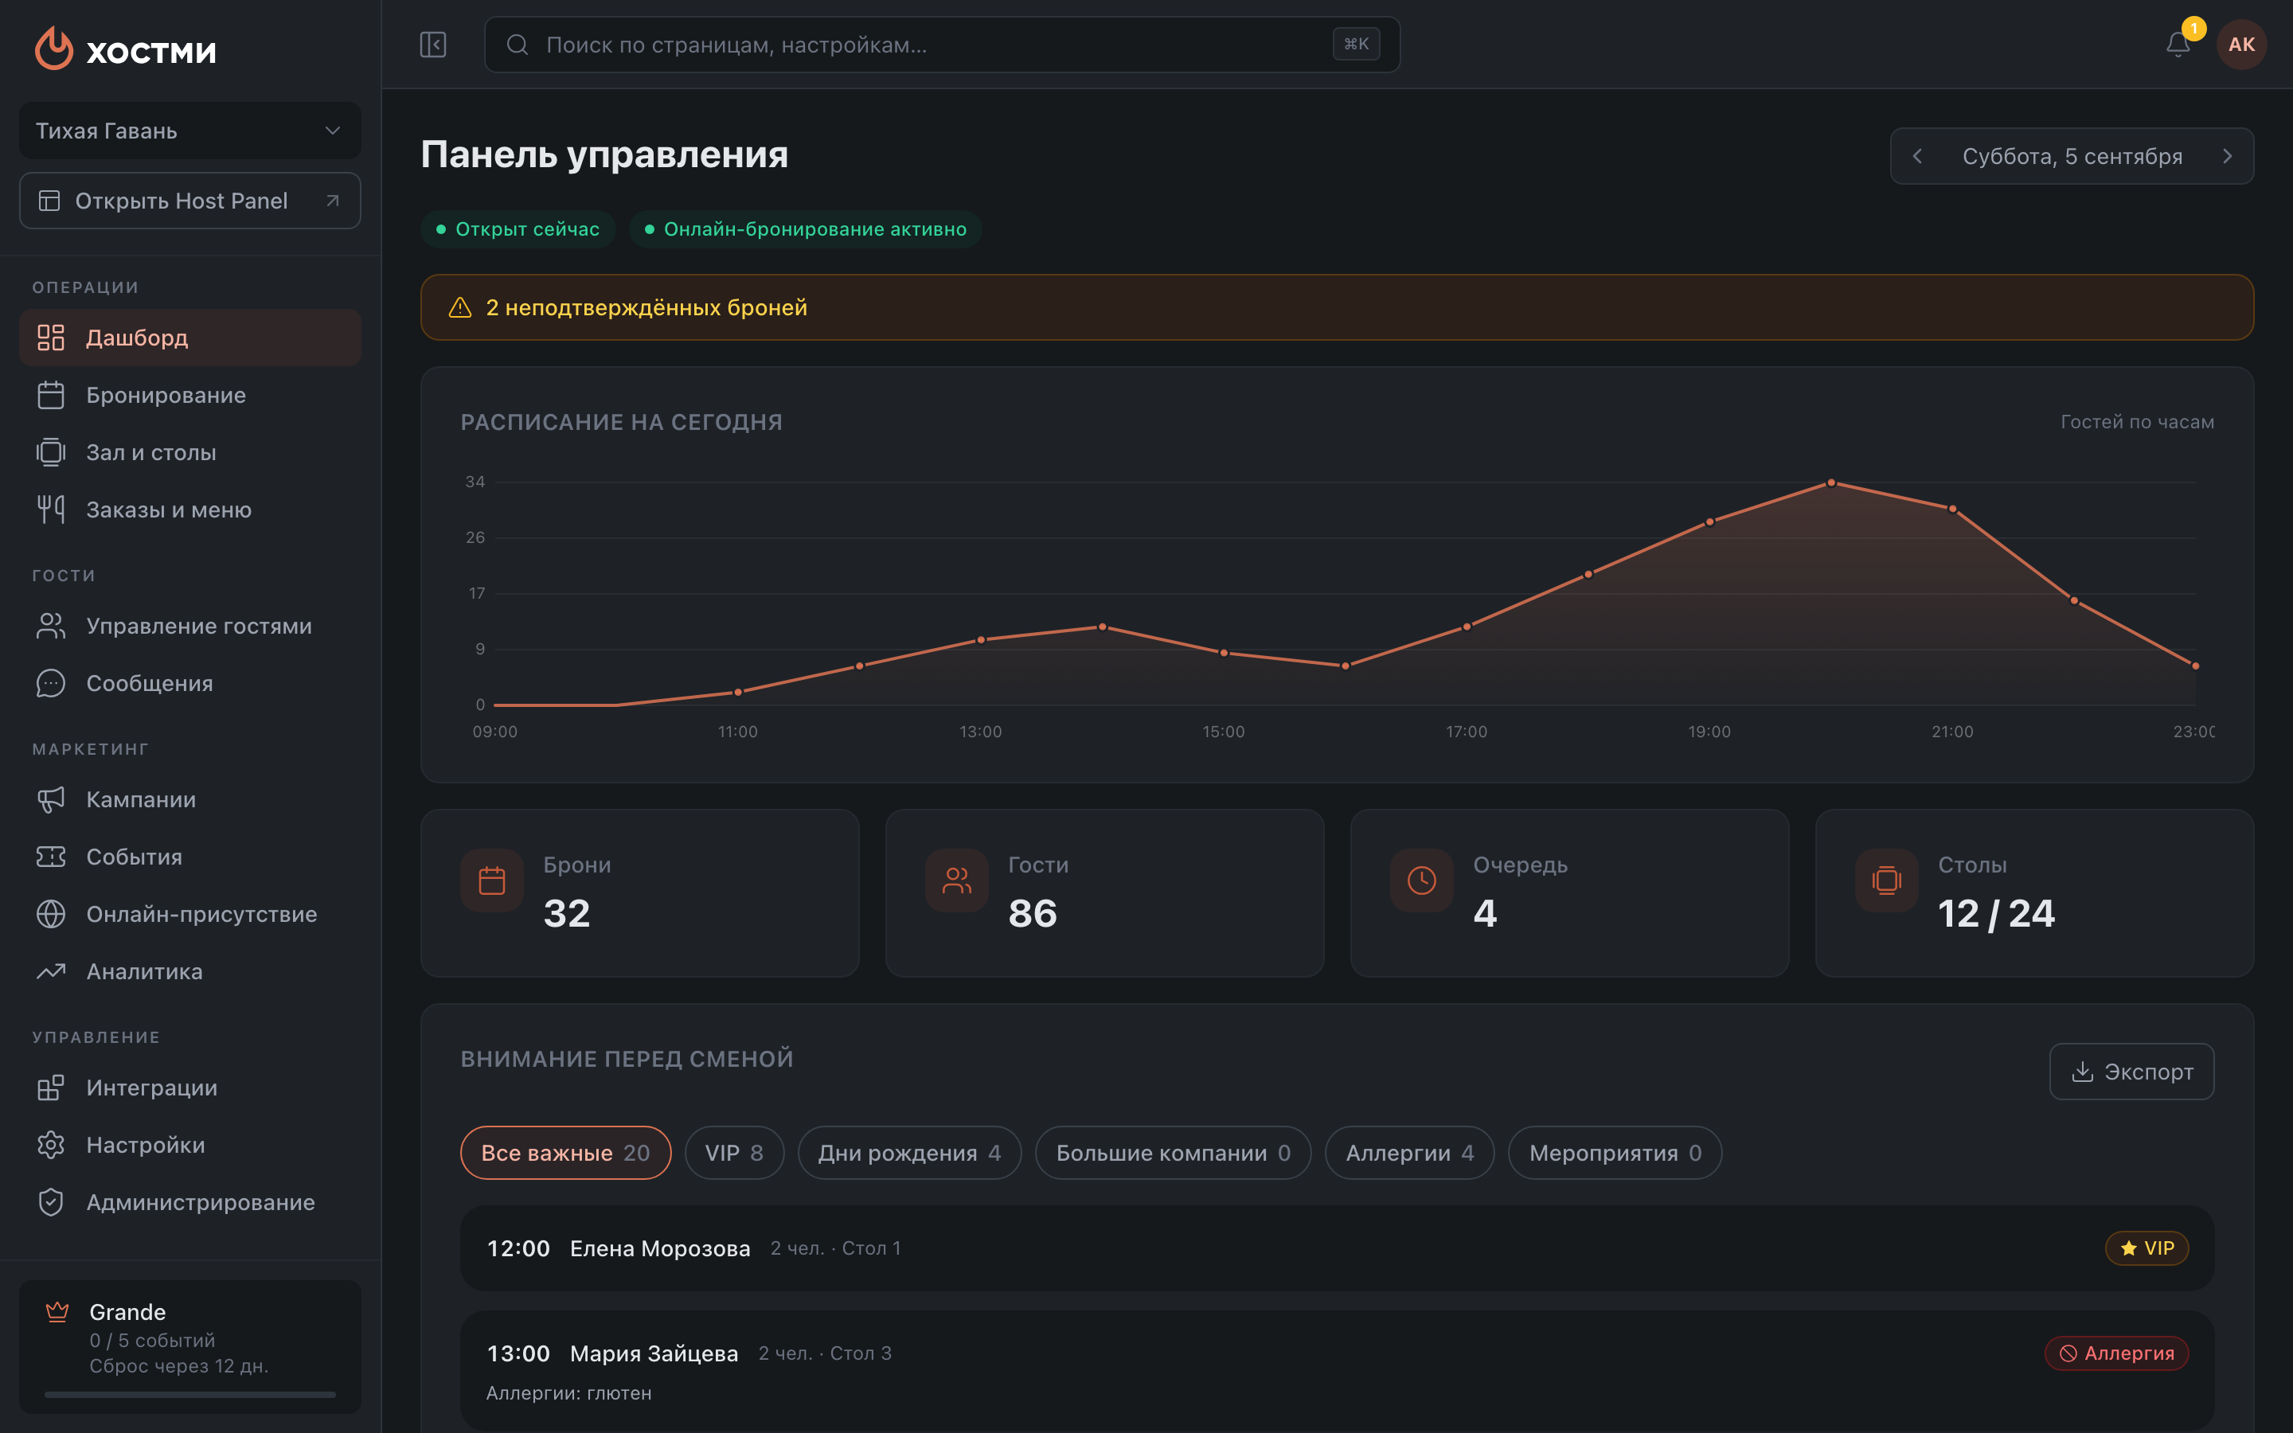Click the Кампании megaphone icon

51,799
